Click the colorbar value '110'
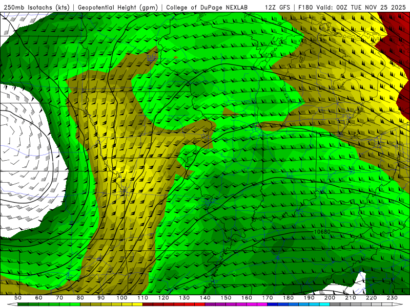This screenshot has width=410, height=307. point(143,298)
